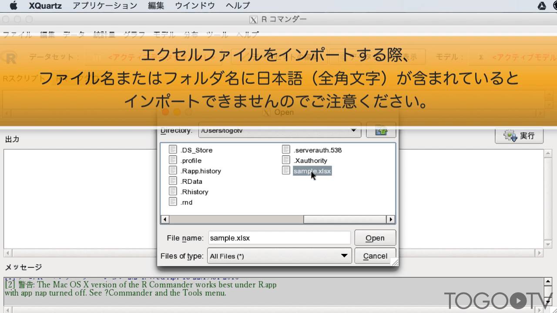This screenshot has width=557, height=313.
Task: Select the .profile file
Action: pos(191,160)
